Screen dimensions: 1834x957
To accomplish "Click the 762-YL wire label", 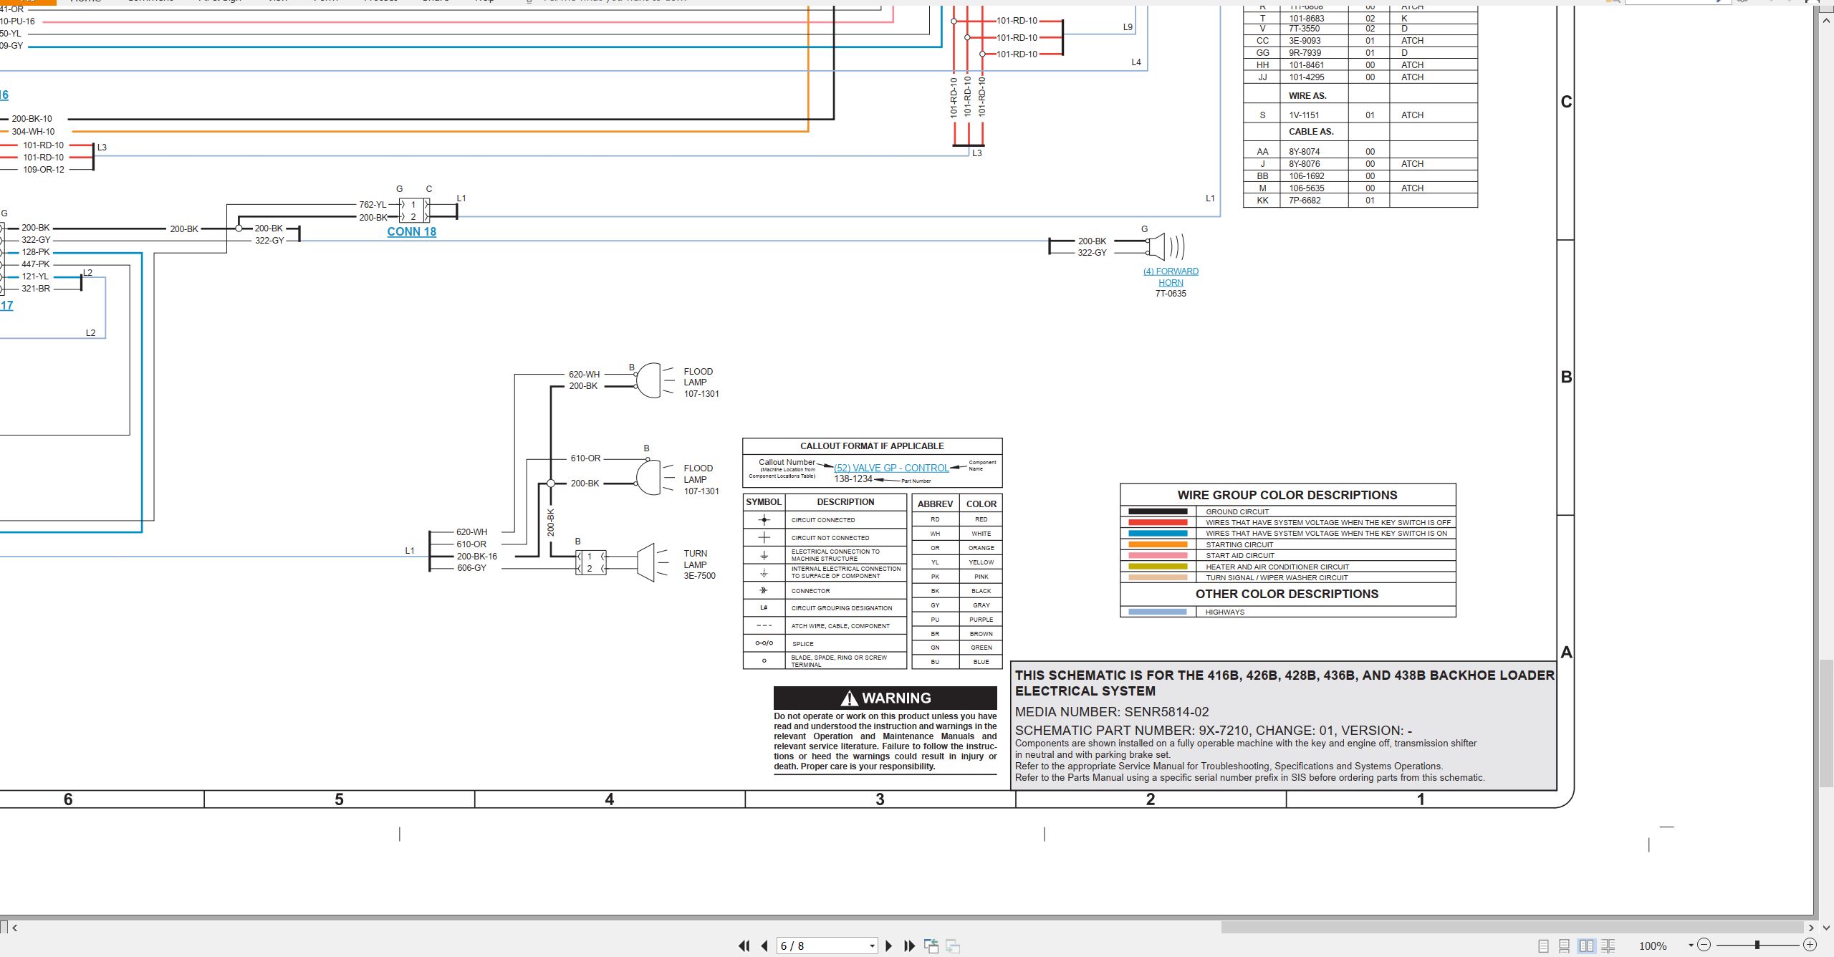I will pyautogui.click(x=373, y=204).
